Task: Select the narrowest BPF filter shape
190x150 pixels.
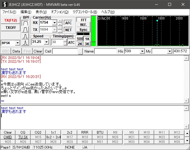Action: [x=26, y=43]
